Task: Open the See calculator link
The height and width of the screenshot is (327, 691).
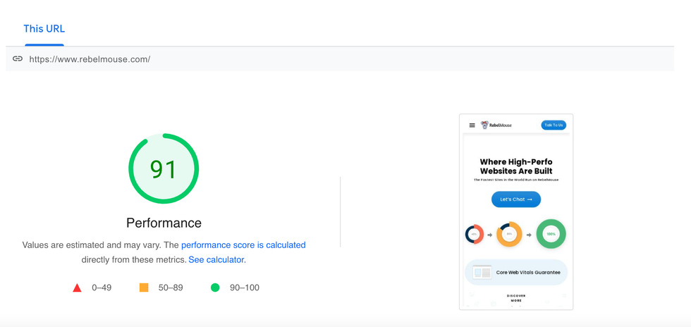Action: [216, 259]
